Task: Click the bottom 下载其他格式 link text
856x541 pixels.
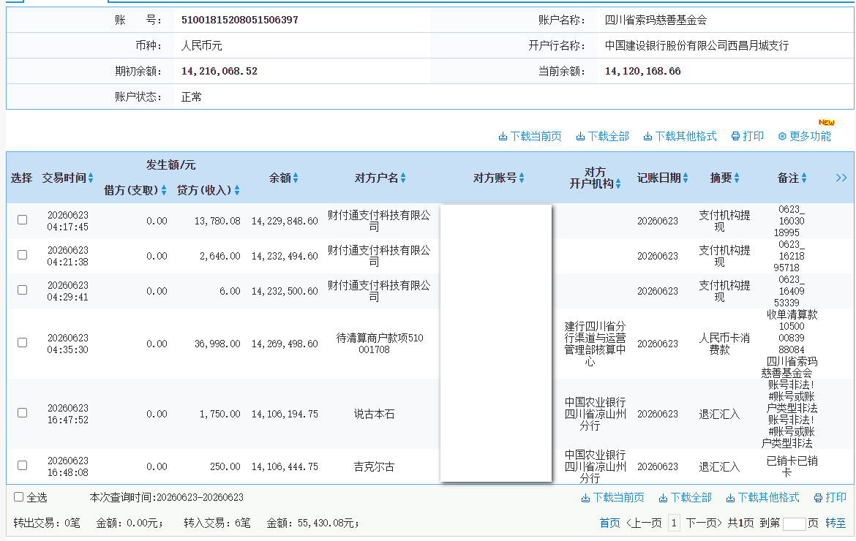Action: click(x=768, y=497)
